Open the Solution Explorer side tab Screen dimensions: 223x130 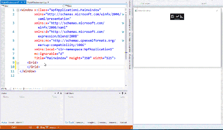click(x=130, y=8)
